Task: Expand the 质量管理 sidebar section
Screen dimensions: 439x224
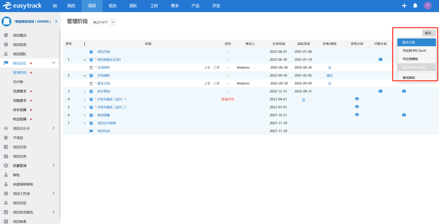Action: pyautogui.click(x=54, y=166)
